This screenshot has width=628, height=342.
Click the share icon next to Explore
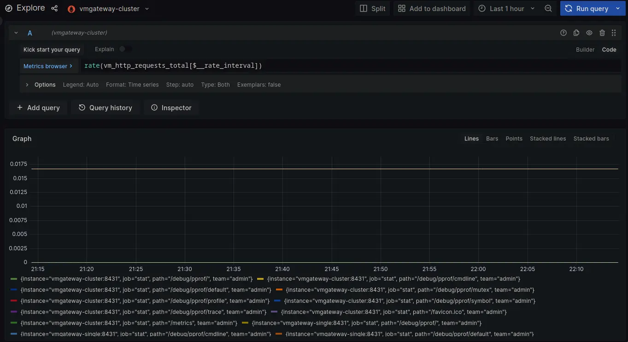click(54, 8)
